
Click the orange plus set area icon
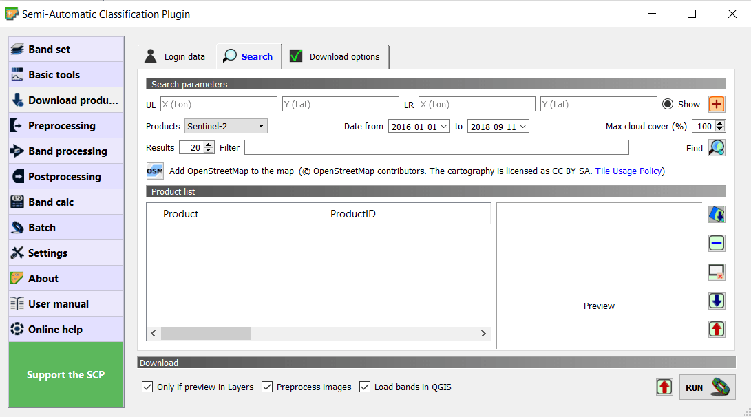click(x=717, y=104)
